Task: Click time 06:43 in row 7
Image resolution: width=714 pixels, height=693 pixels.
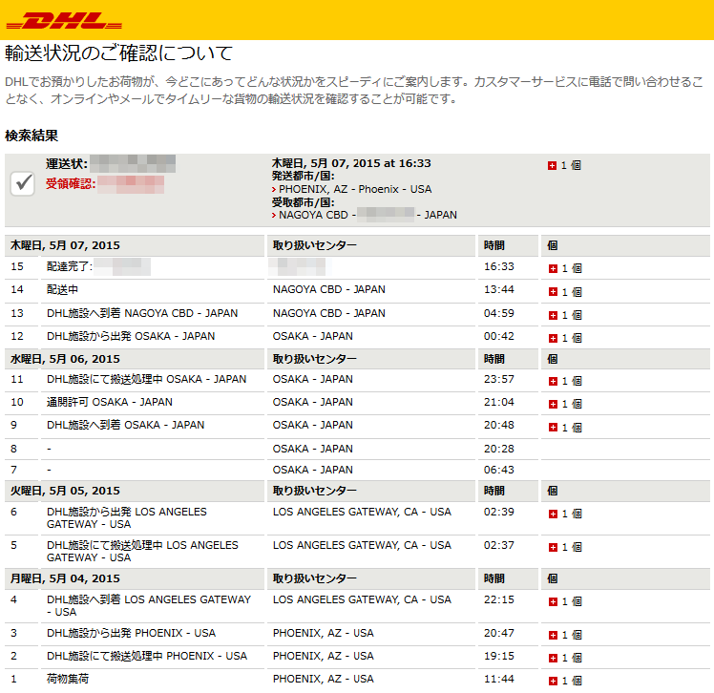Action: point(498,470)
